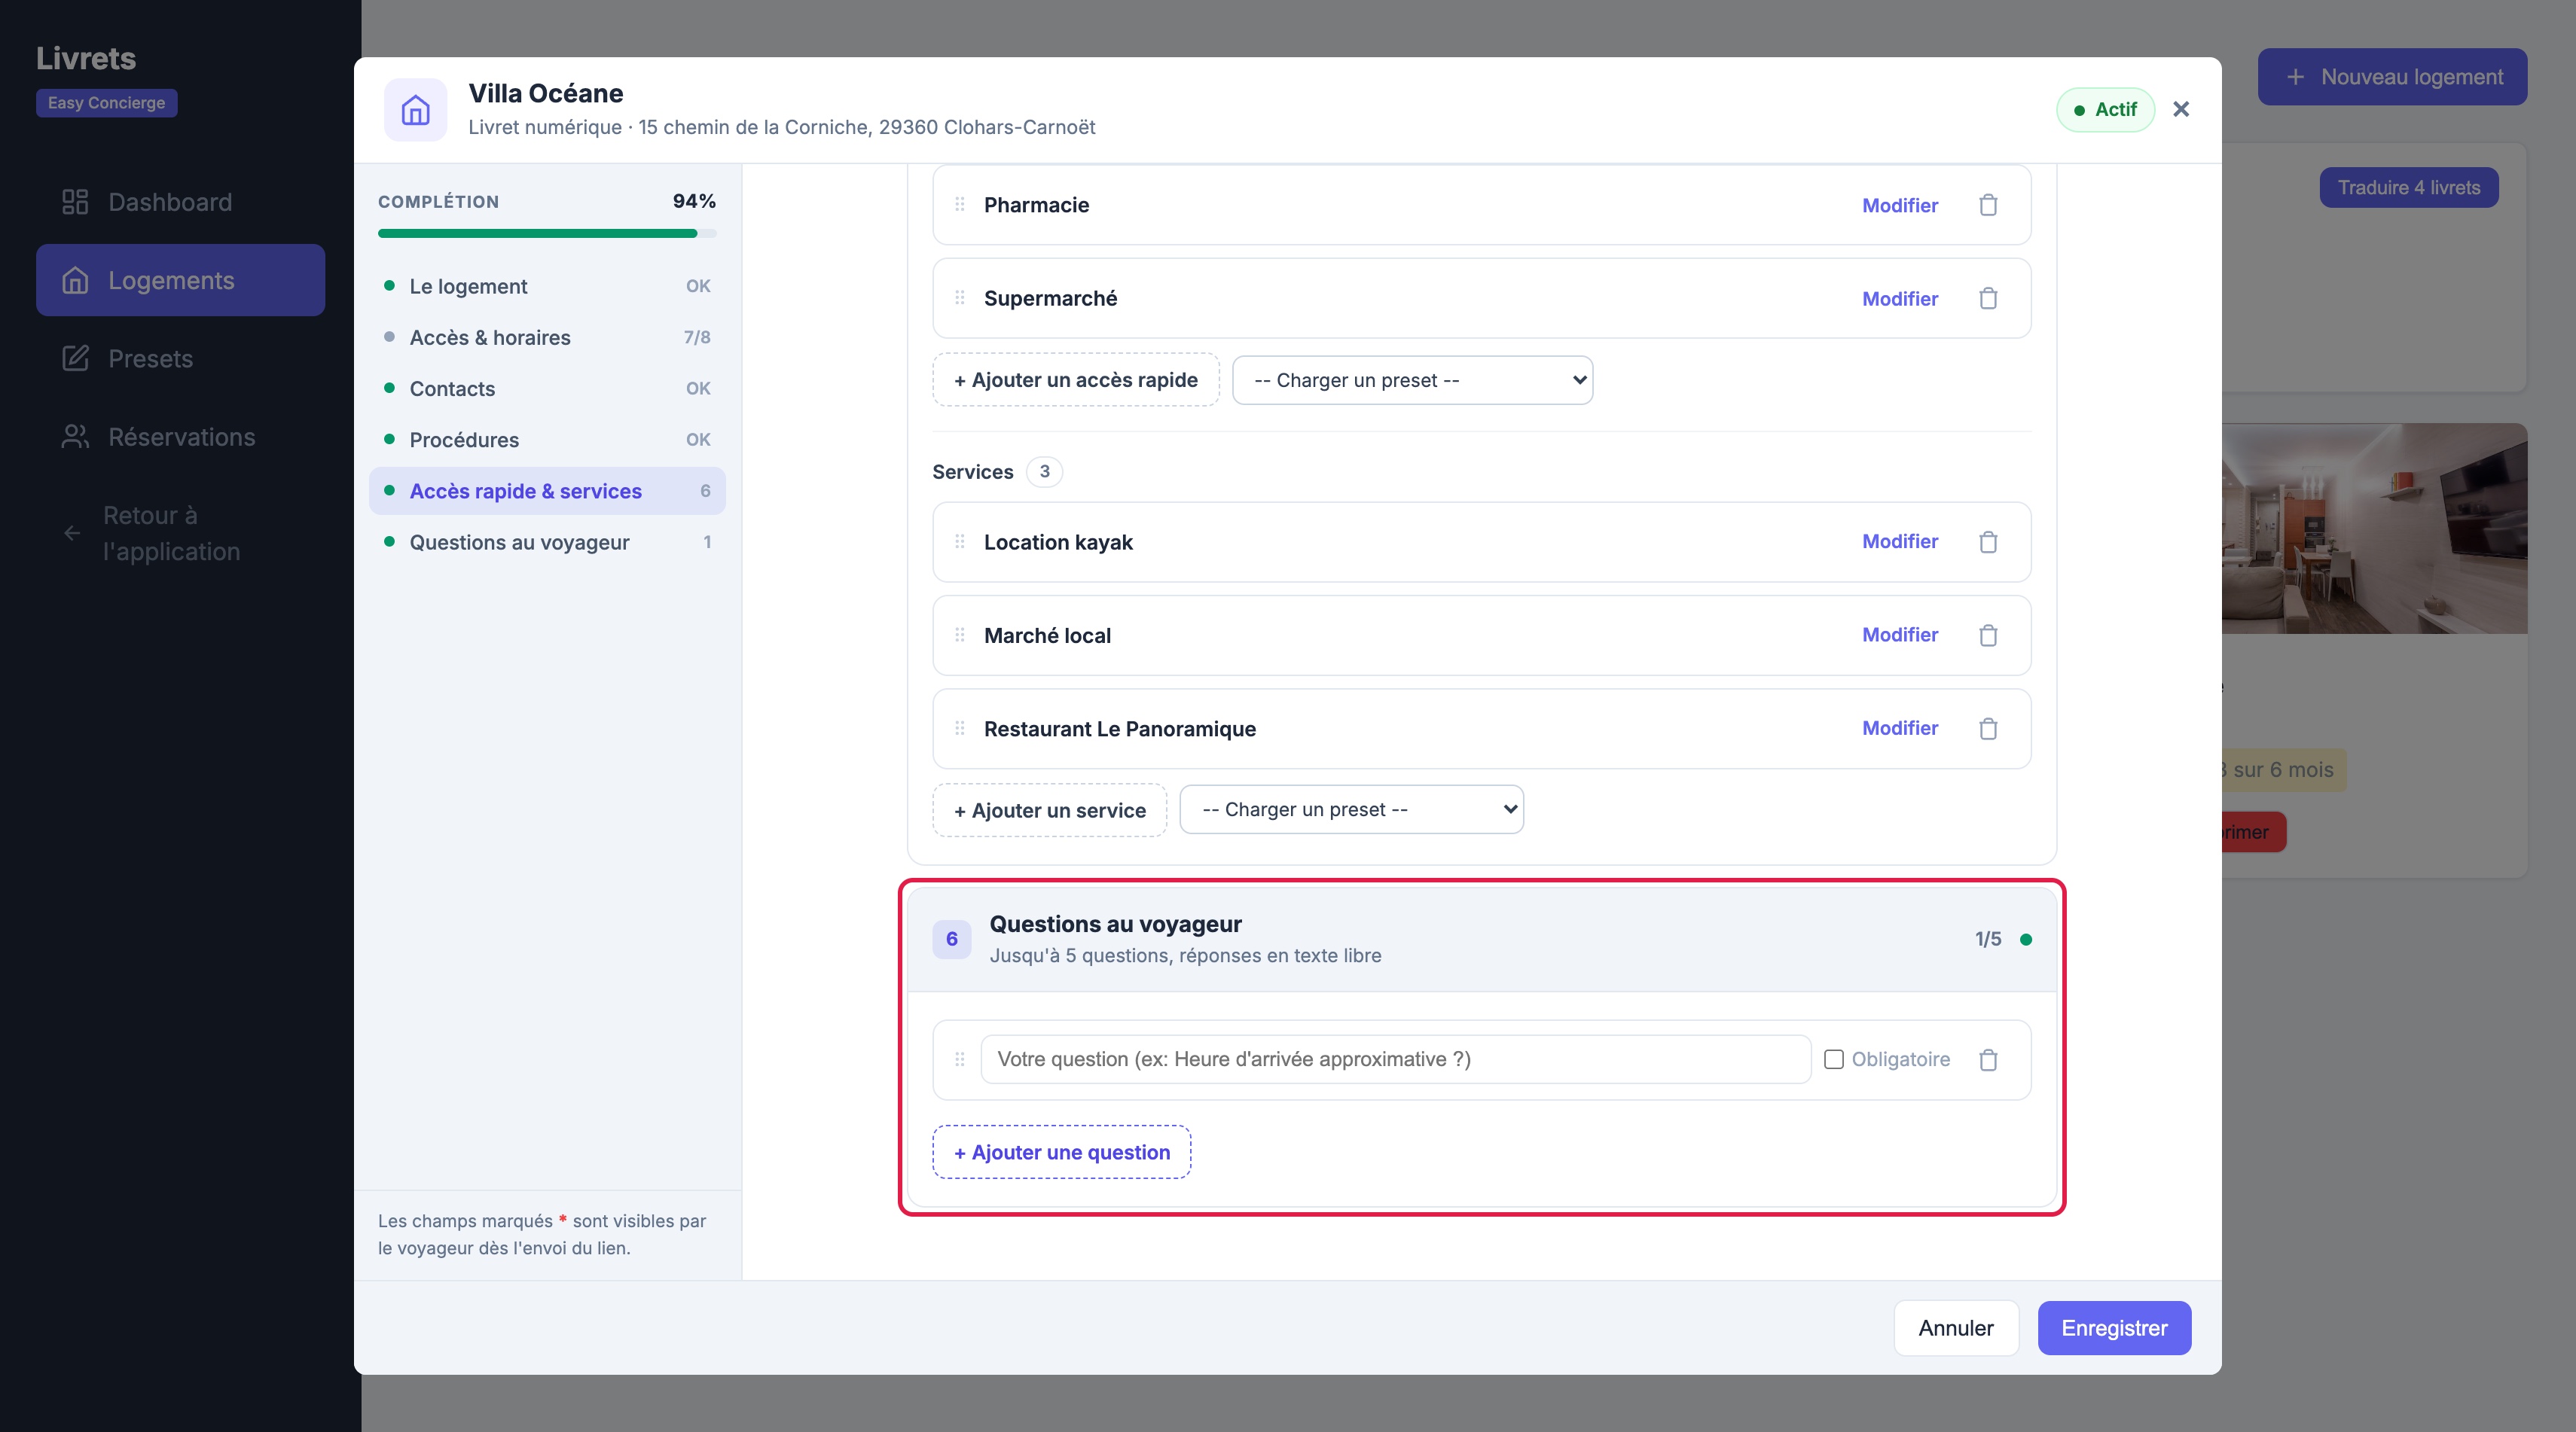Viewport: 2576px width, 1432px height.
Task: Select the Procédures section
Action: (x=547, y=440)
